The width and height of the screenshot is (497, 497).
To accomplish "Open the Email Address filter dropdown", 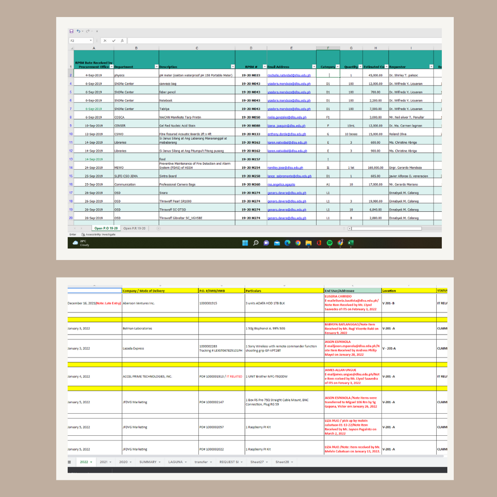I will tap(314, 67).
